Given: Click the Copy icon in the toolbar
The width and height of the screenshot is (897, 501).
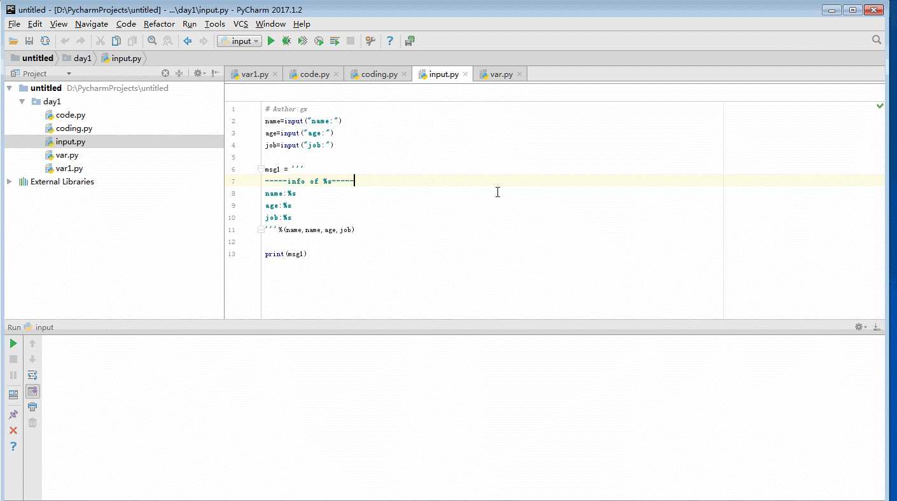Looking at the screenshot, I should click(x=116, y=41).
